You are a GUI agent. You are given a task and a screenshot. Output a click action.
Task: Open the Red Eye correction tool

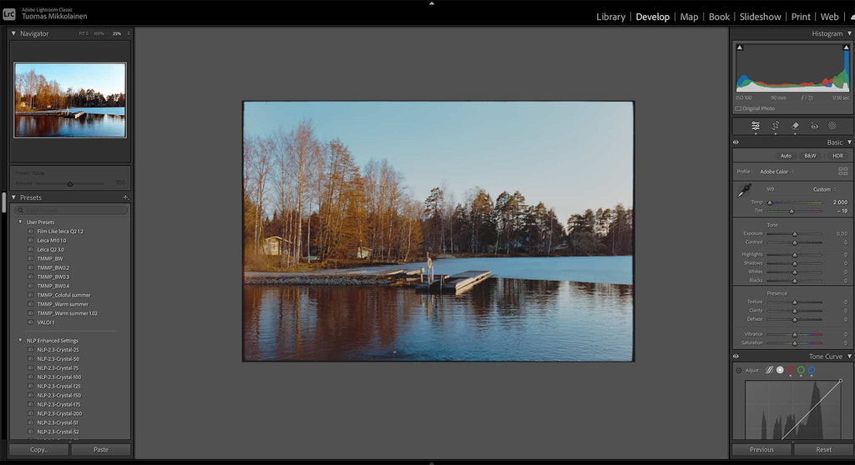click(814, 126)
